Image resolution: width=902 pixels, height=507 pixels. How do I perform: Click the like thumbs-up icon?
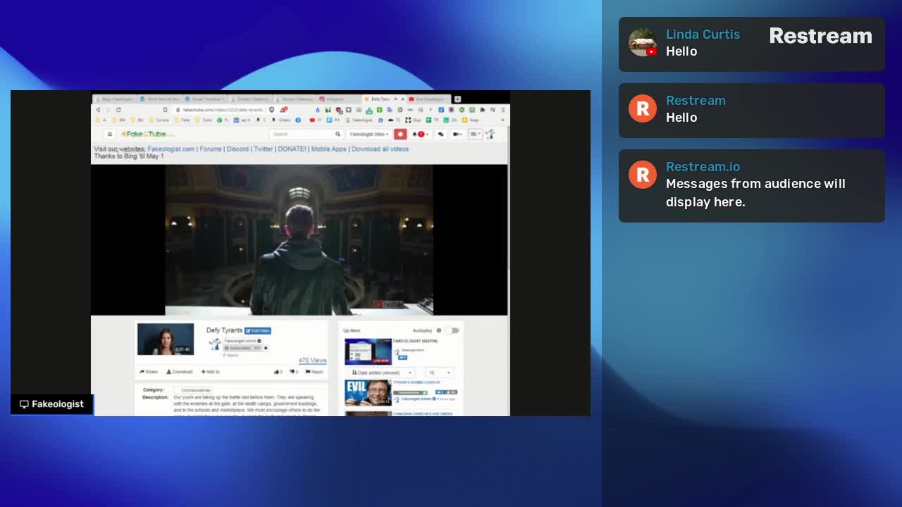pyautogui.click(x=276, y=372)
